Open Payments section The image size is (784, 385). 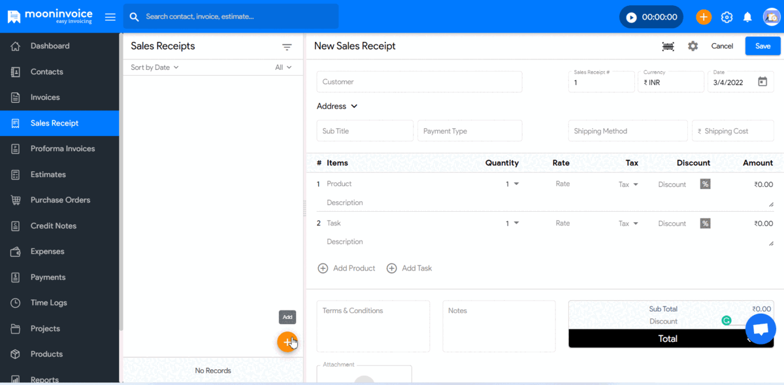(59, 277)
